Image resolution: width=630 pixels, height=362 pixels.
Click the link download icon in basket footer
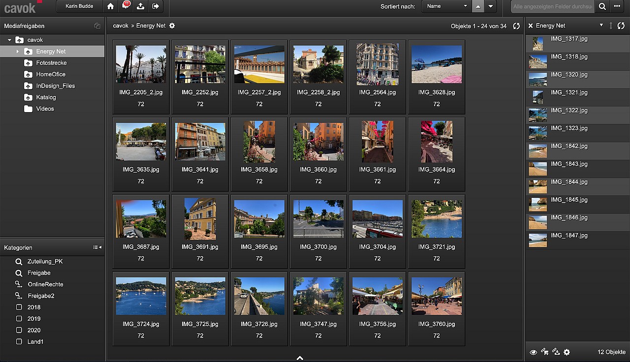click(x=556, y=352)
